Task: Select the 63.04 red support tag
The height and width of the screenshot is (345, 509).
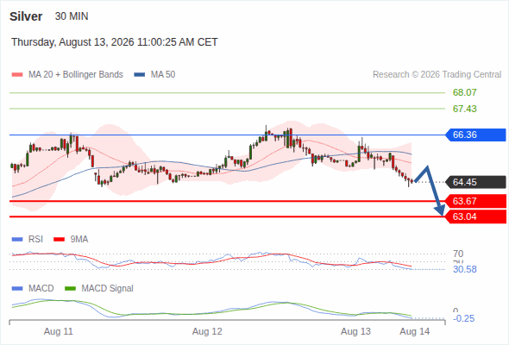Action: tap(475, 216)
